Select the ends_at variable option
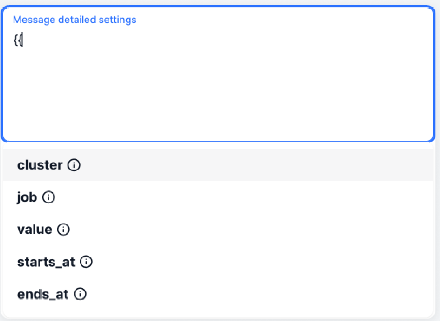This screenshot has height=321, width=440. tap(43, 294)
